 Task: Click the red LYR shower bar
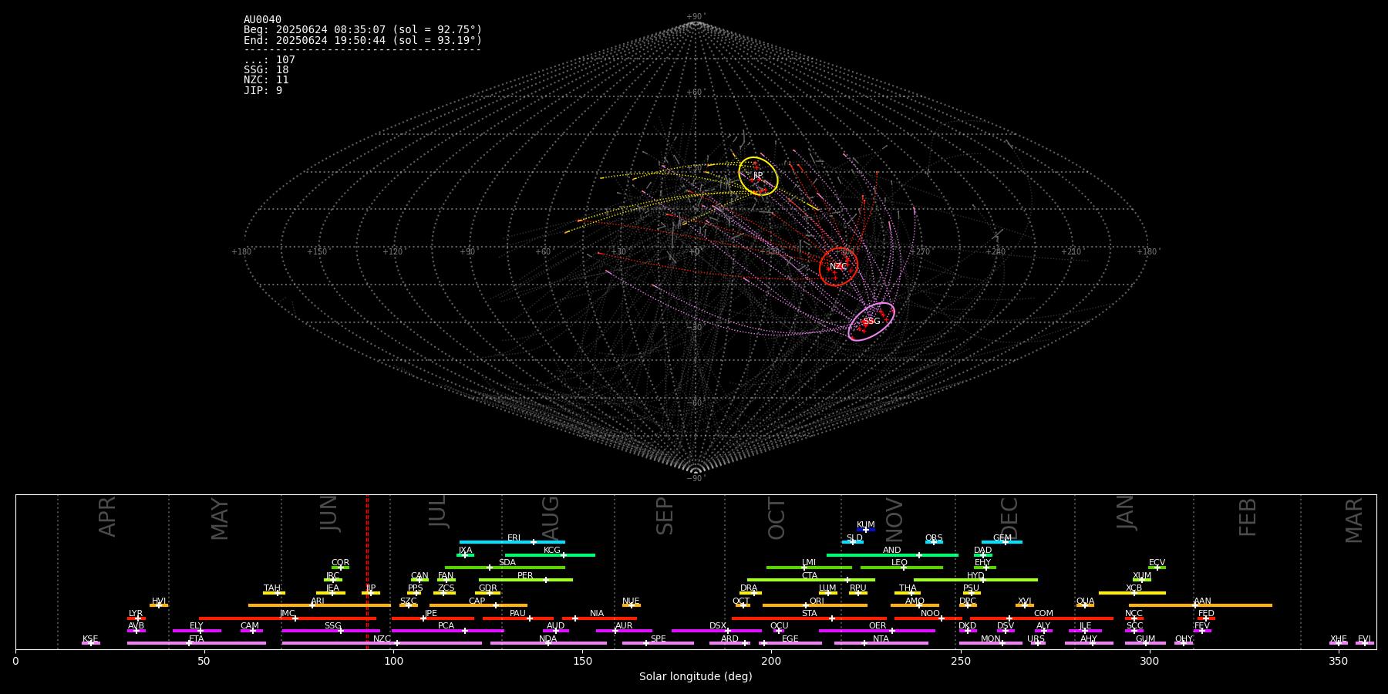click(136, 618)
